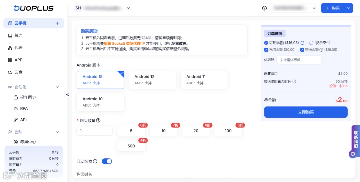Screen dimensions: 360x182
Task: Click the 赠送余额 help icon
Action: 321,50
